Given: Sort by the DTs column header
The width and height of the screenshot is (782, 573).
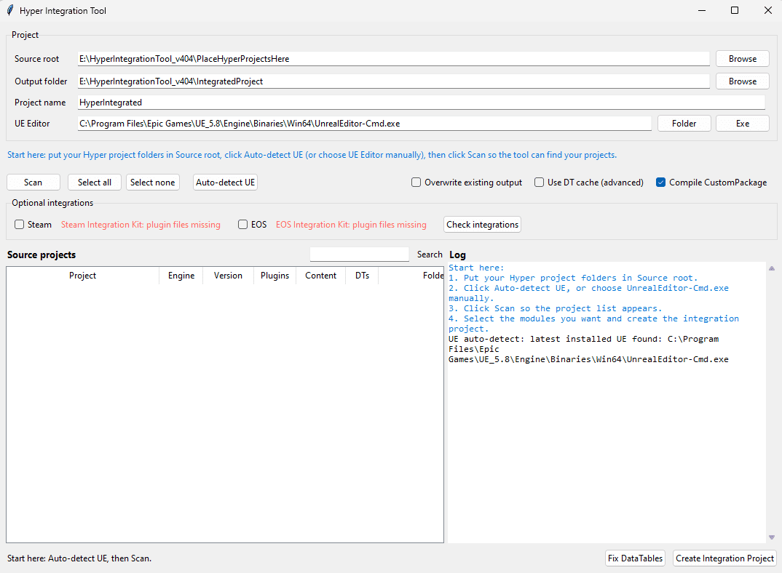Looking at the screenshot, I should click(362, 276).
